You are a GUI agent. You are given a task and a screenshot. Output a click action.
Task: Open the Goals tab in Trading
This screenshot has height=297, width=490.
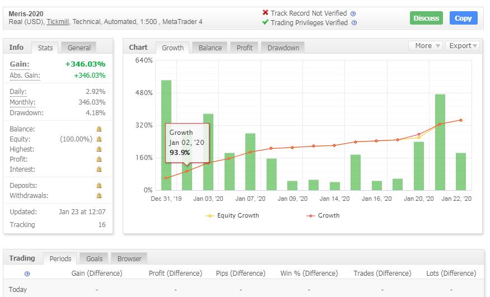[94, 258]
